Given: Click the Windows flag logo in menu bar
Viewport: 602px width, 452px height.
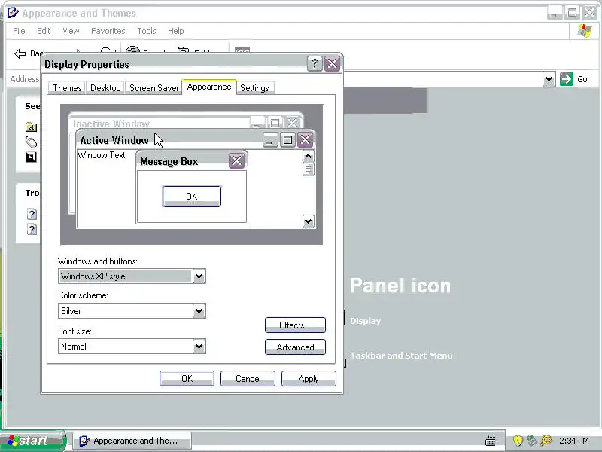Looking at the screenshot, I should (x=585, y=31).
